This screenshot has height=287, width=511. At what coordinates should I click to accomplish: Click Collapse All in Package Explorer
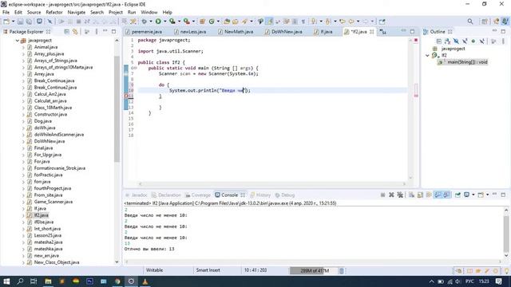point(66,32)
